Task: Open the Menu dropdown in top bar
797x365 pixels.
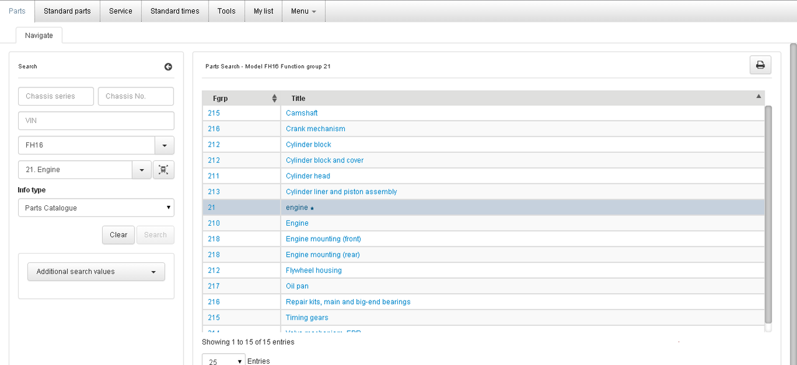Action: [x=303, y=11]
